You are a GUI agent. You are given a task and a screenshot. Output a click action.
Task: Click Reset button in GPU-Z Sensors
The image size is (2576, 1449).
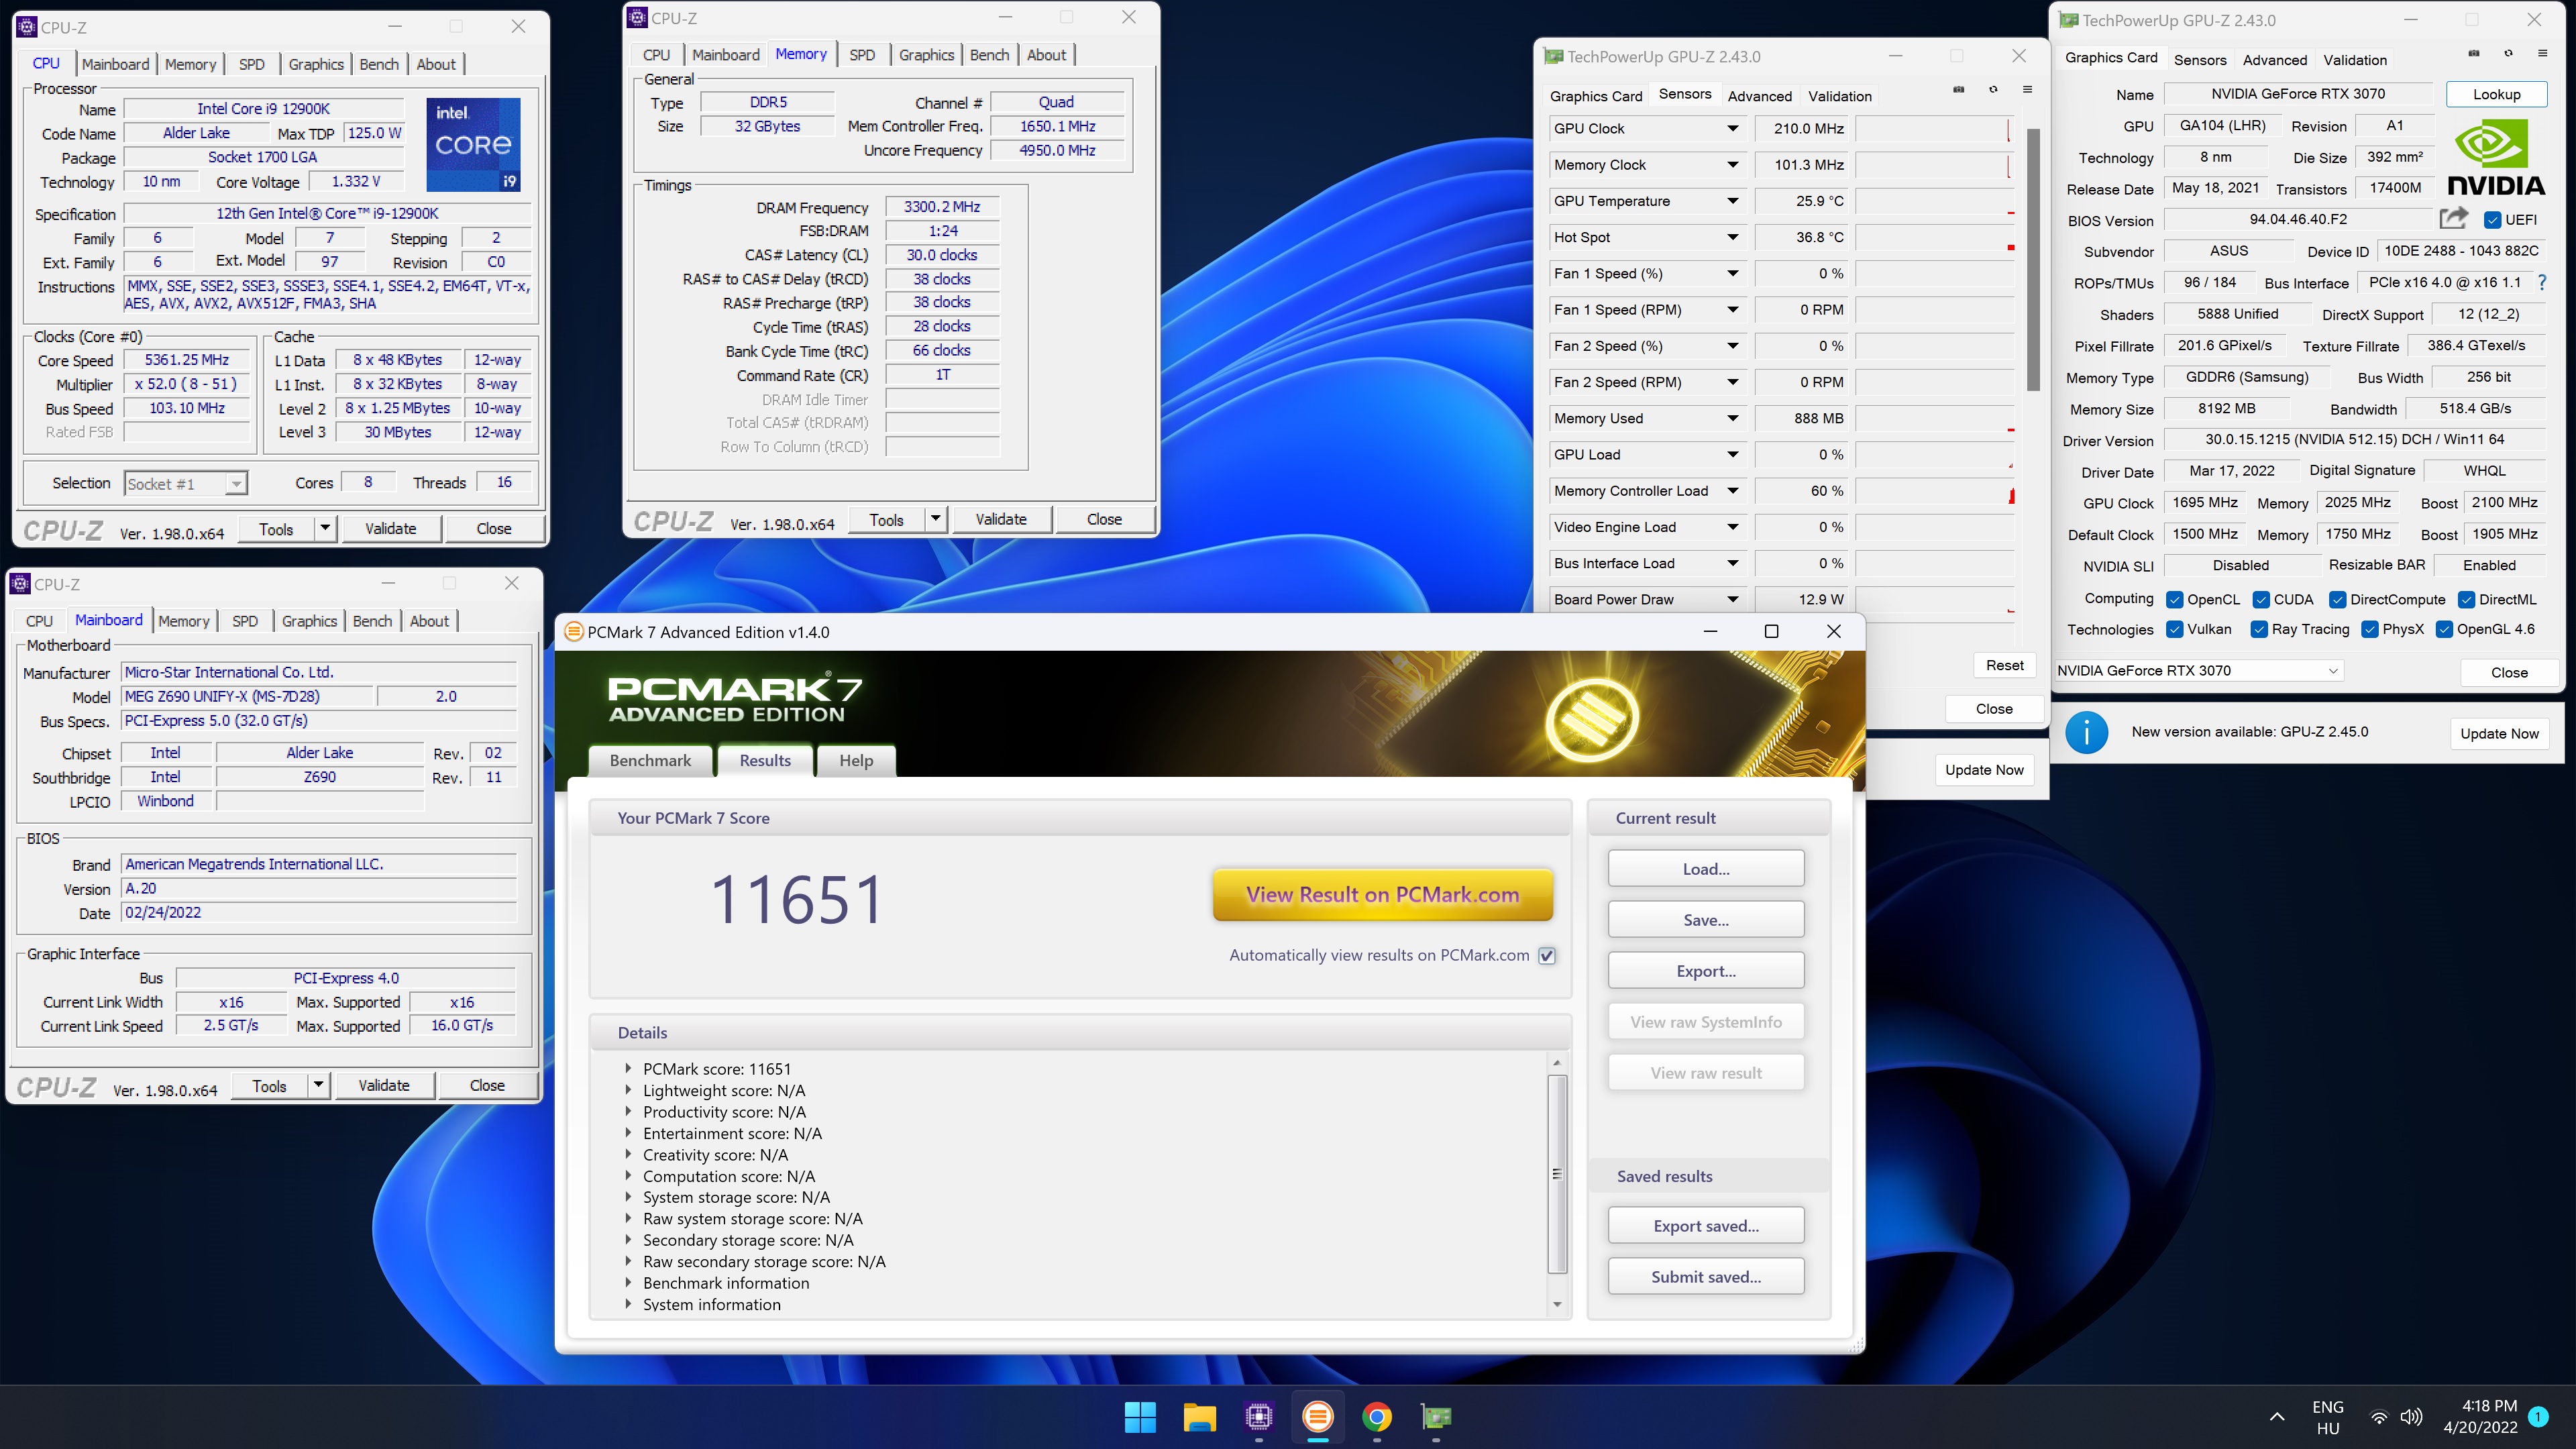coord(2004,666)
